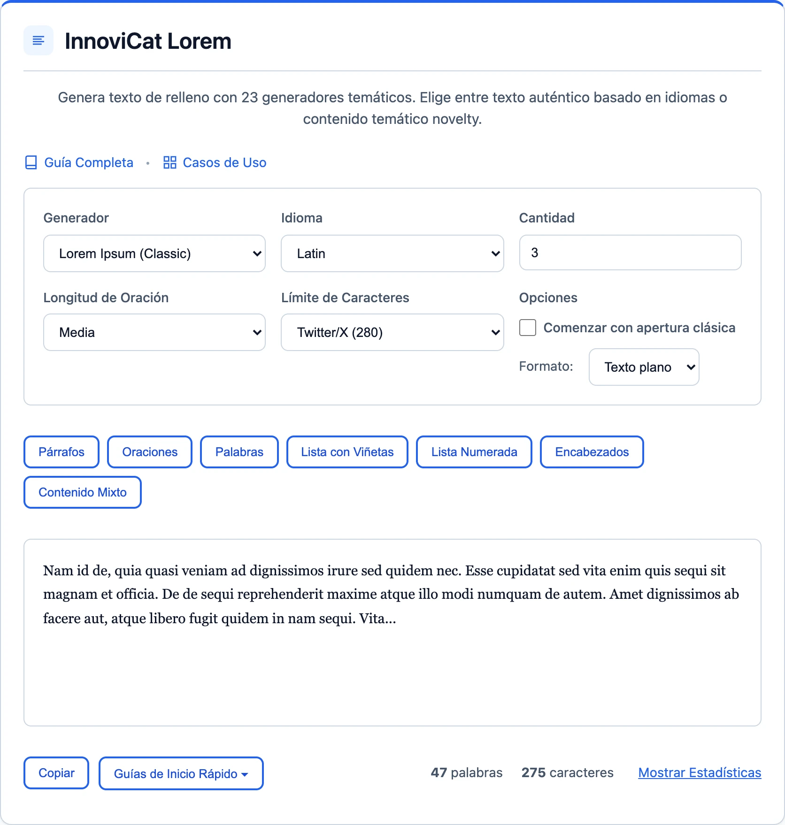
Task: Open the Generador dropdown
Action: coord(154,253)
